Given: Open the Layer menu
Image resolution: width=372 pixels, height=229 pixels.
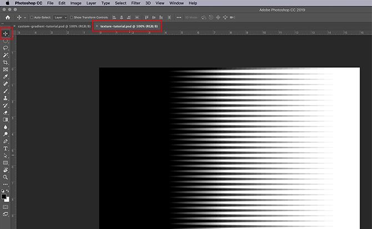Looking at the screenshot, I should pos(91,3).
